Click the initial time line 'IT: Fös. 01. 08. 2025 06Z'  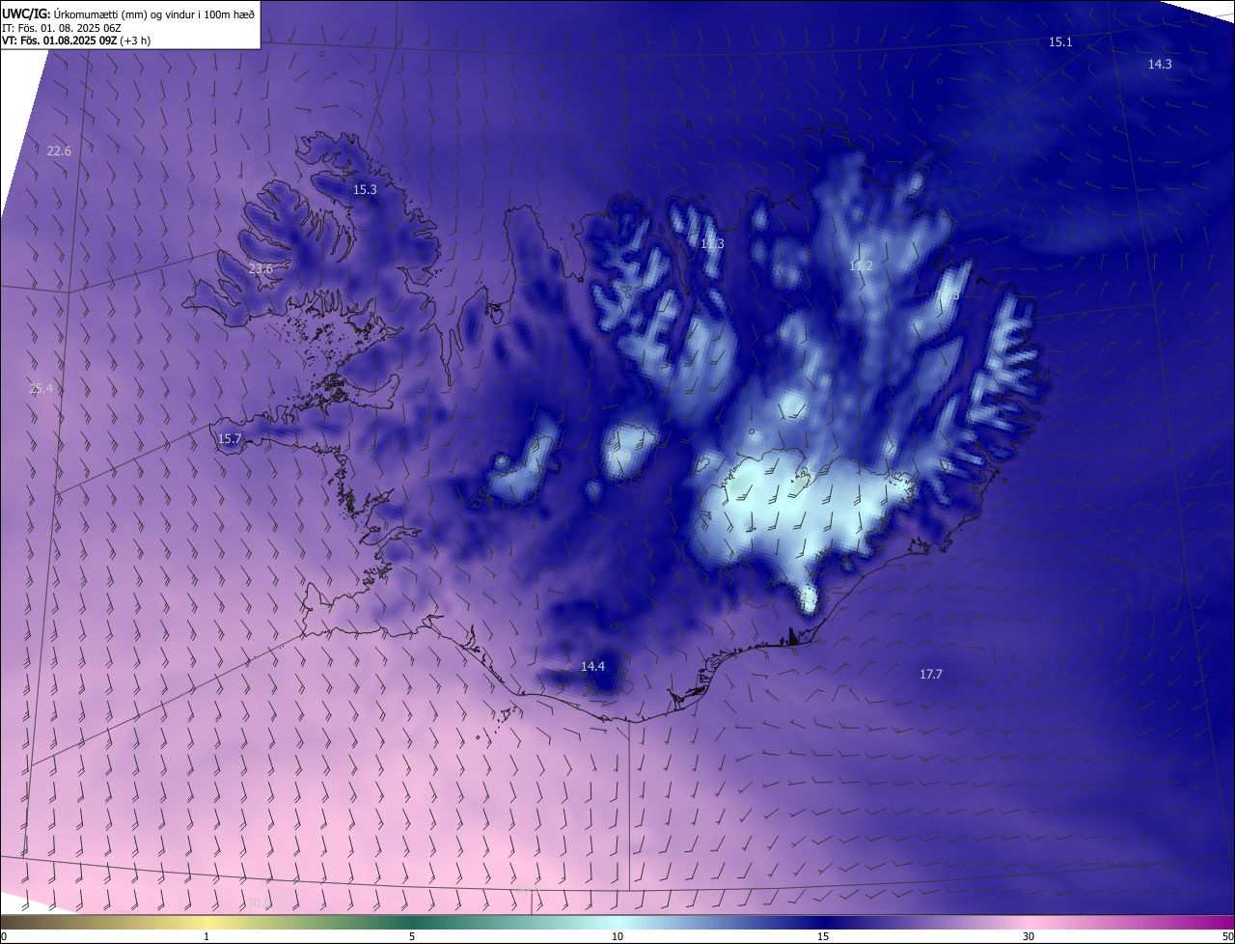tap(62, 28)
